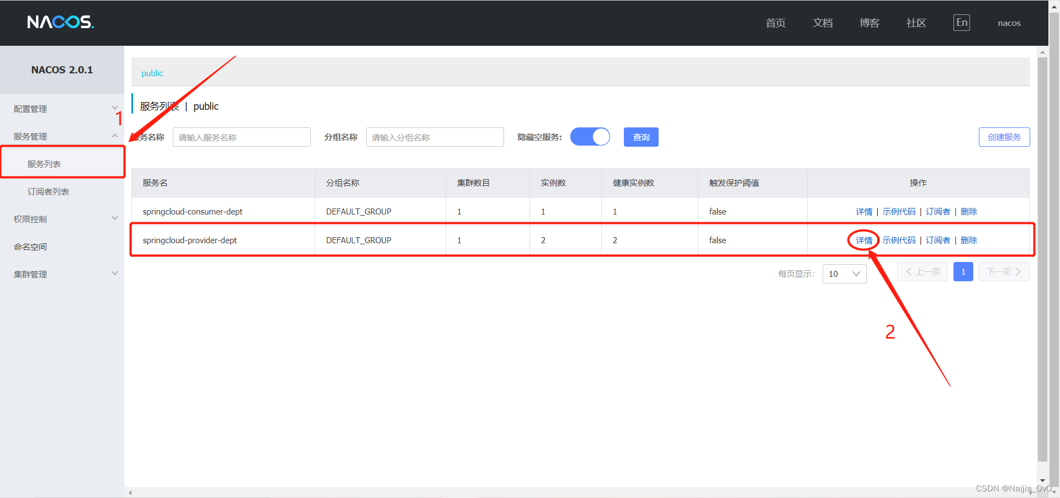Click the 创建服务 button
The height and width of the screenshot is (498, 1060).
click(1004, 137)
